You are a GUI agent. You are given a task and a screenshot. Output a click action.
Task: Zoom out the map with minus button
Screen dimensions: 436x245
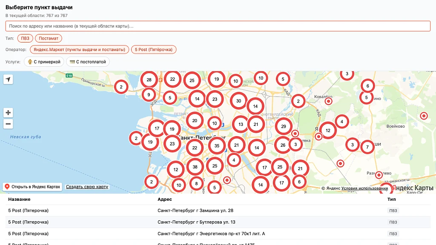[x=8, y=124]
